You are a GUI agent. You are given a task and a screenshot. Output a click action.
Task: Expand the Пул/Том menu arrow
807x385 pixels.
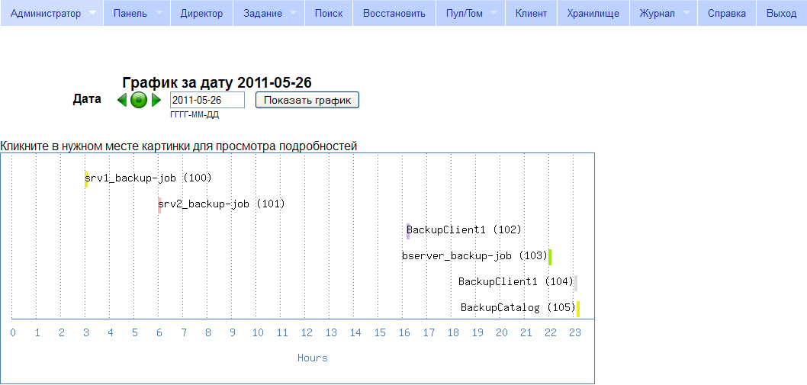pyautogui.click(x=494, y=14)
